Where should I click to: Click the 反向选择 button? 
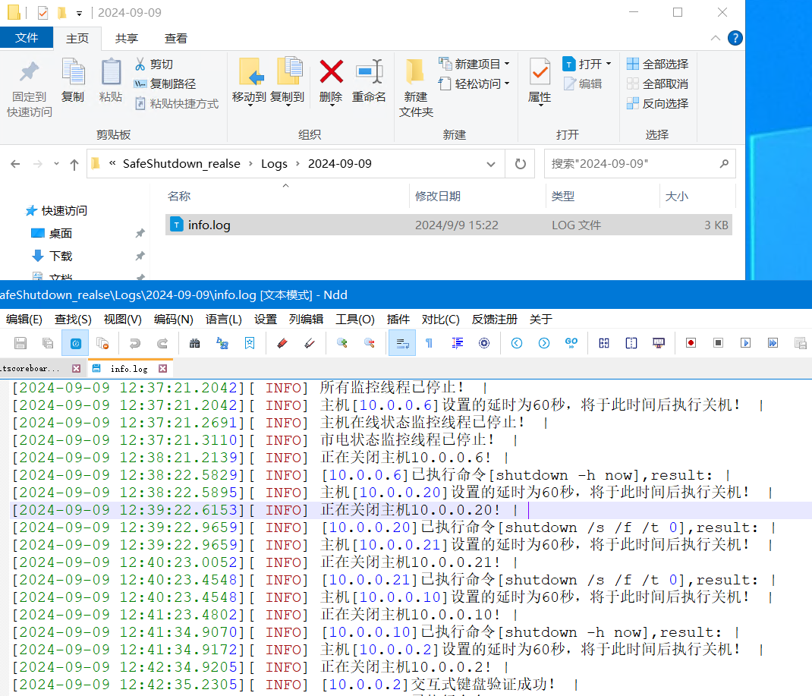(657, 103)
